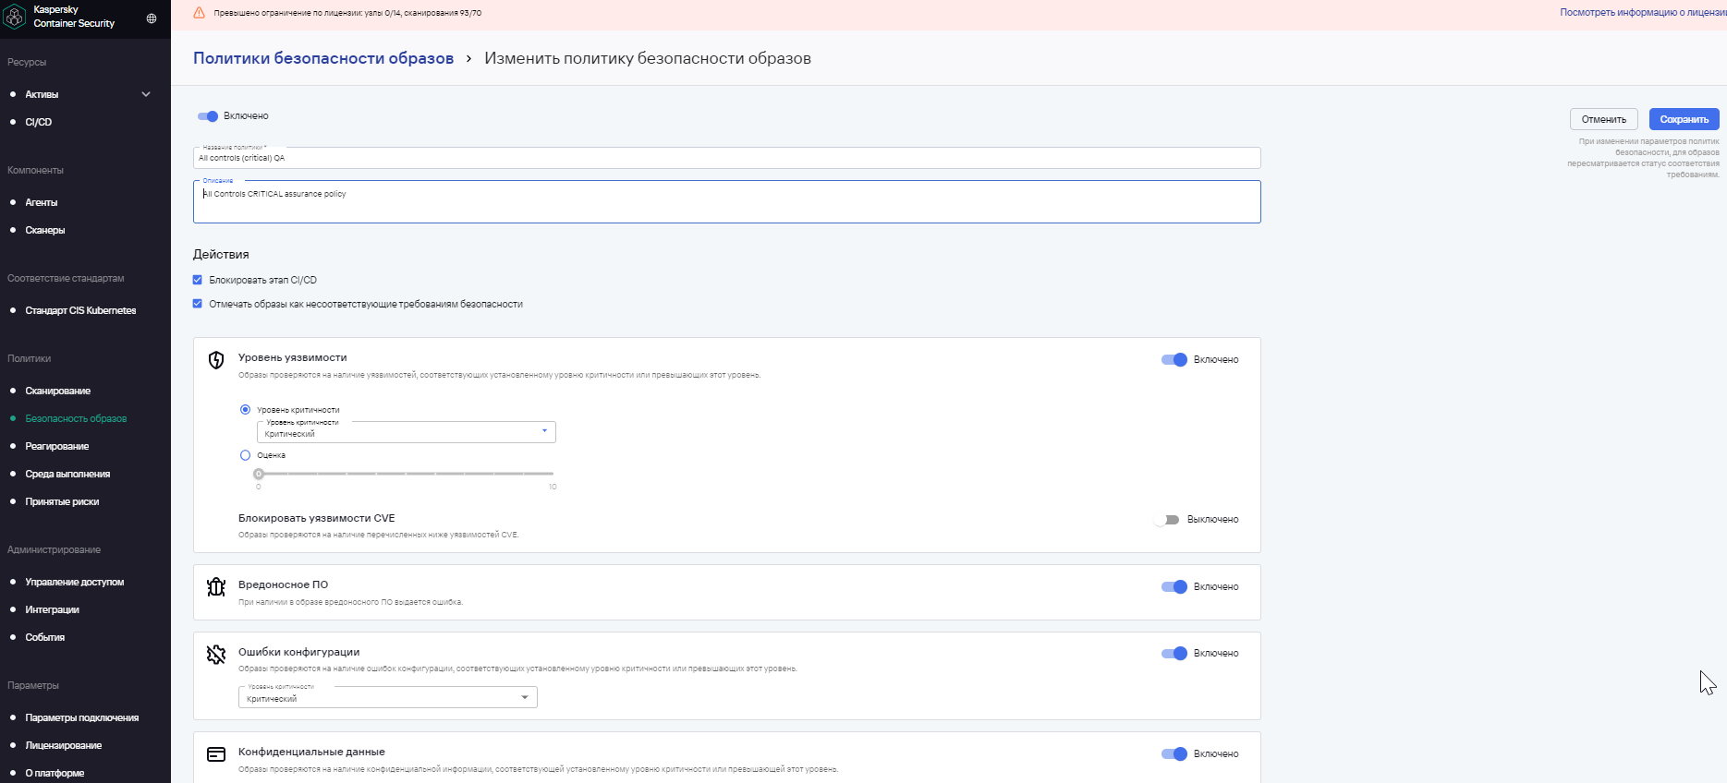The height and width of the screenshot is (783, 1727).
Task: Open misconfiguration severity level dropdown
Action: click(388, 697)
